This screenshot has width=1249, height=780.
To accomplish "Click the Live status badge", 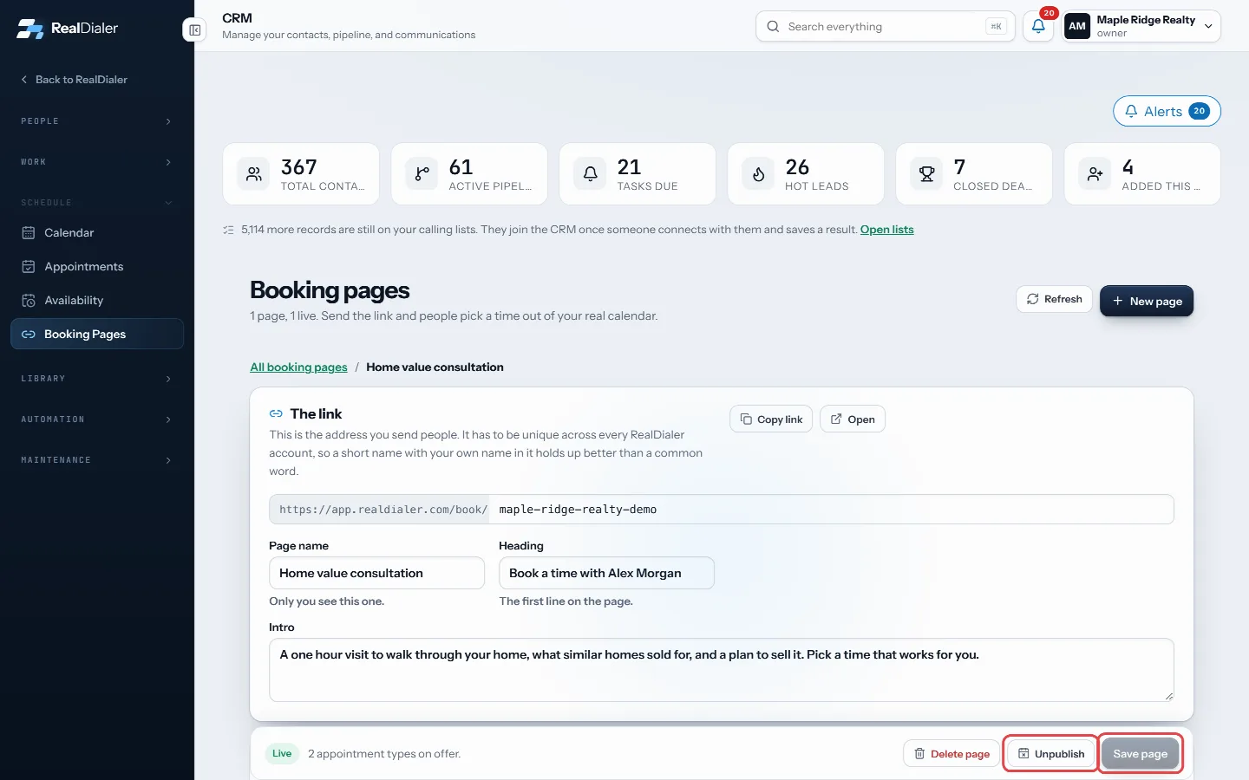I will [x=282, y=754].
